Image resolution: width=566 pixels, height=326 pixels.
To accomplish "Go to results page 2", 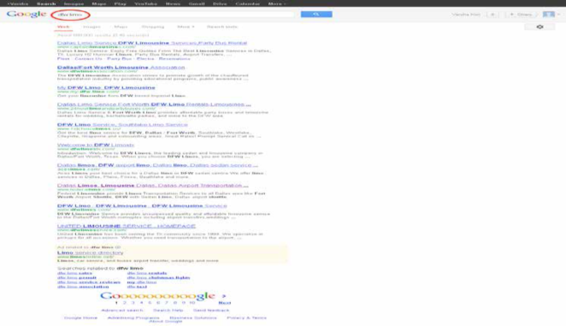I will [125, 303].
